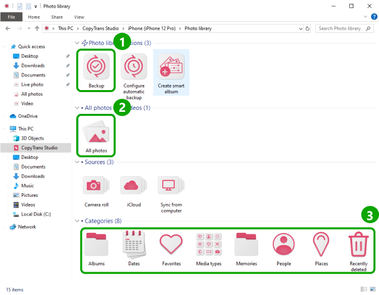Open the Media types category

point(209,244)
